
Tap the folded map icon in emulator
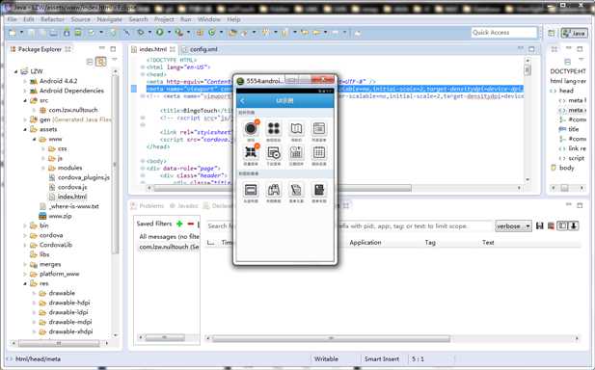[x=296, y=129]
